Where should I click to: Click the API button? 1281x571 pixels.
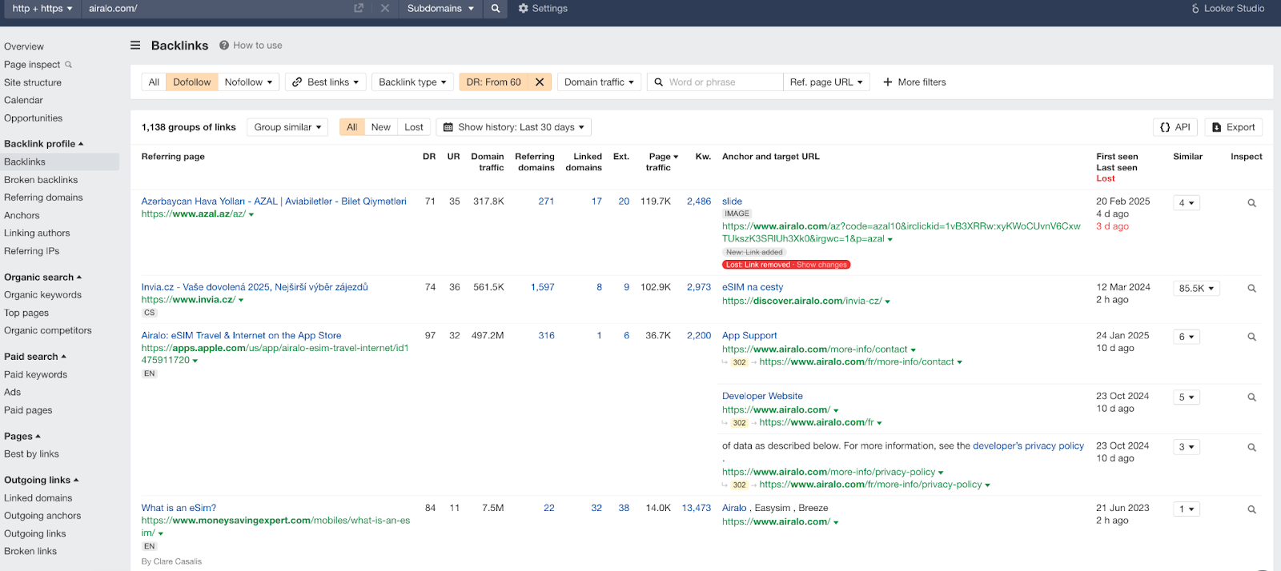tap(1175, 127)
